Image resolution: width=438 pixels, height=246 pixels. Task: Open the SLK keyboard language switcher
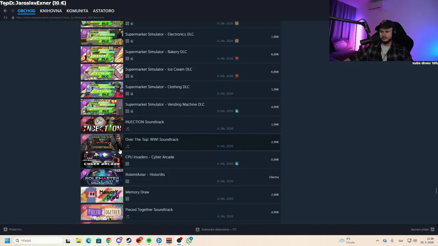pyautogui.click(x=401, y=241)
